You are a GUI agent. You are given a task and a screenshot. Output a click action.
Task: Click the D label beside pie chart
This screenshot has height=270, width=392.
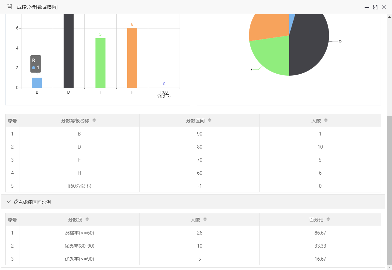click(340, 41)
